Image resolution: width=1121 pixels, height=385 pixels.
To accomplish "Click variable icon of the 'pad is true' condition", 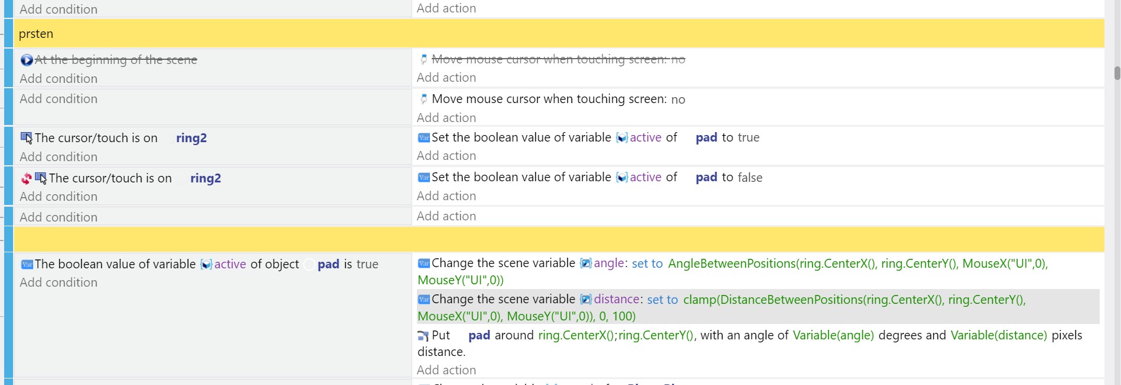I will click(x=27, y=264).
